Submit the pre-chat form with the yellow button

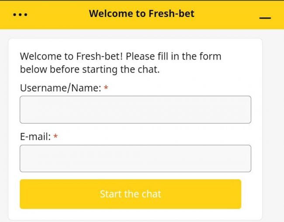[130, 194]
